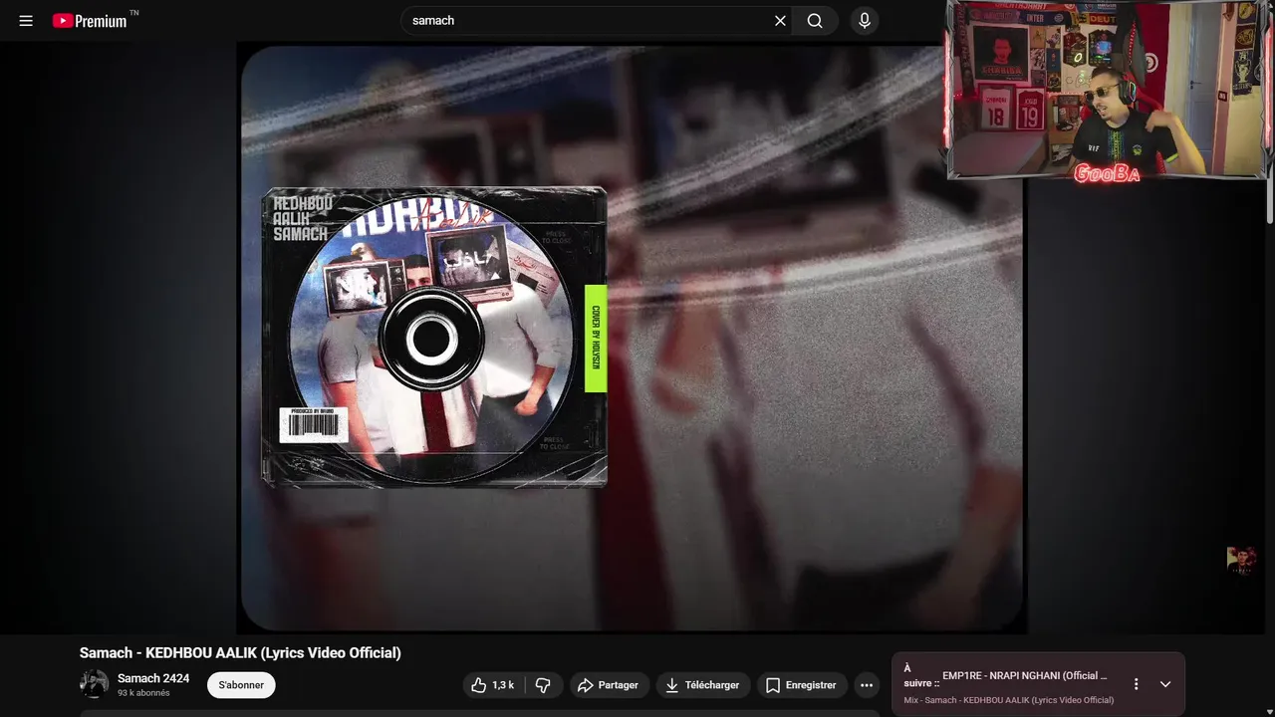Expand the mix playlist chevron
Screen dimensions: 1275x717
1165,684
